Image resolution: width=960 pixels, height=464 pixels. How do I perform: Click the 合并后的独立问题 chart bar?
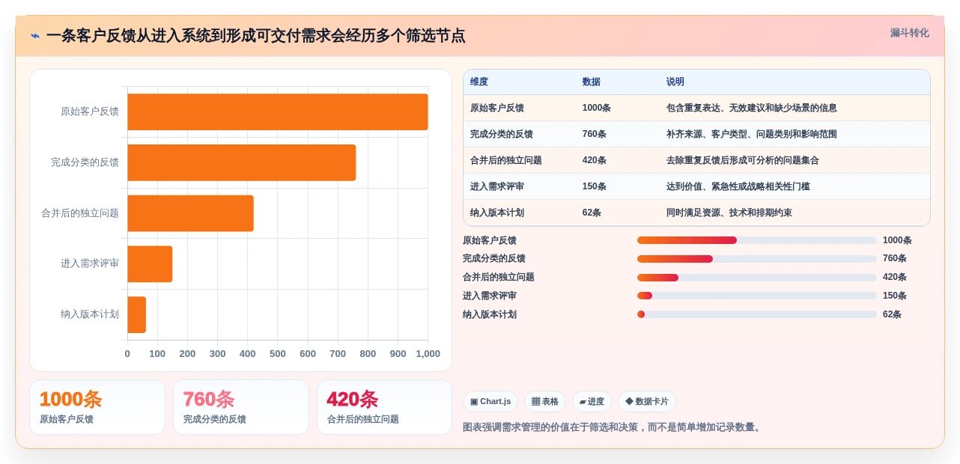point(190,213)
